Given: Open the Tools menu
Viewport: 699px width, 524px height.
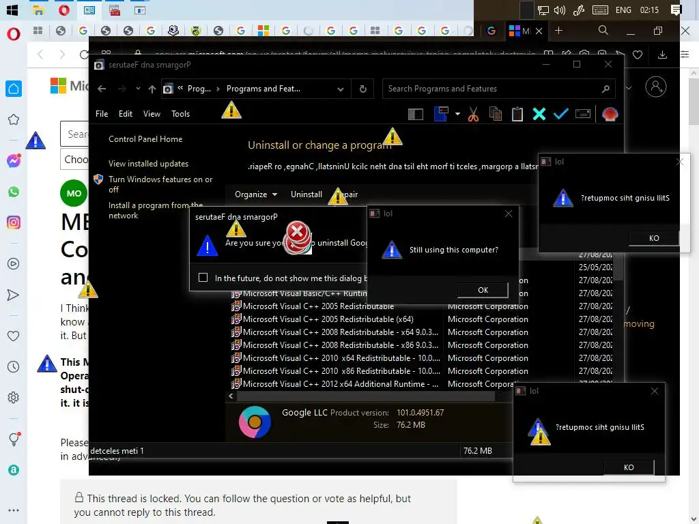Looking at the screenshot, I should [x=180, y=114].
